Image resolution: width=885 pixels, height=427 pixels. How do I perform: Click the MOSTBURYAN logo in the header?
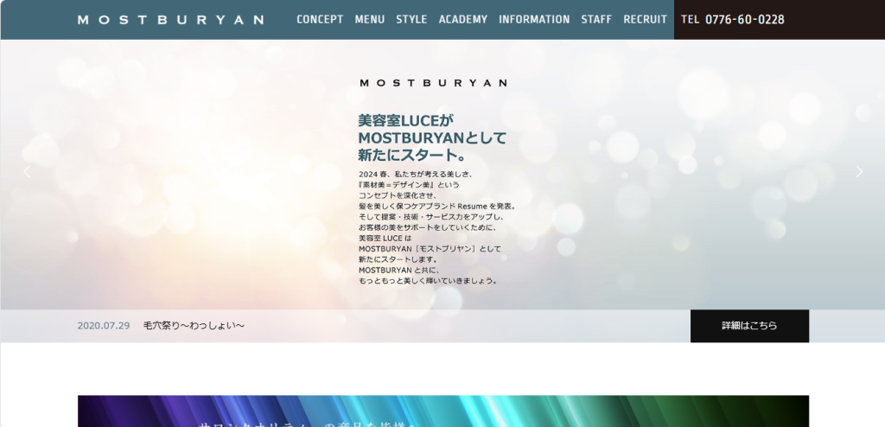(x=170, y=20)
